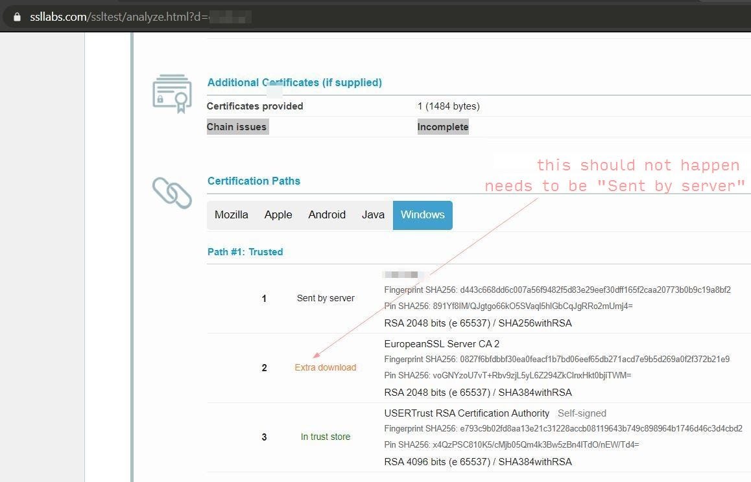Click 'RSA 4096 bits / SHA384withRSA' text

point(478,462)
